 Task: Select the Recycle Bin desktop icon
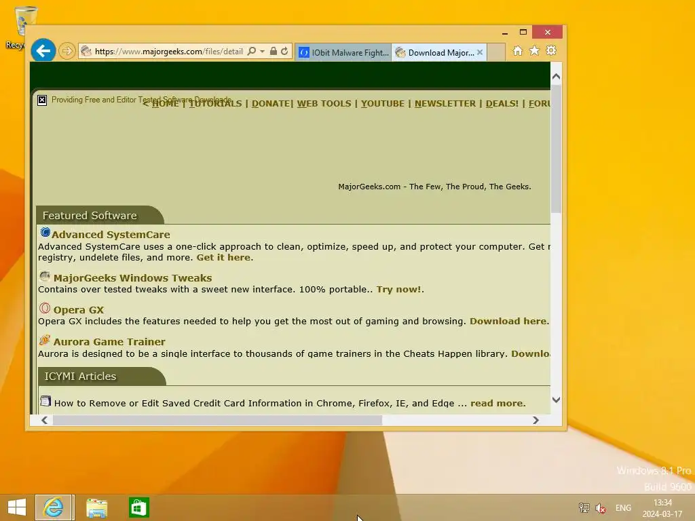20,26
